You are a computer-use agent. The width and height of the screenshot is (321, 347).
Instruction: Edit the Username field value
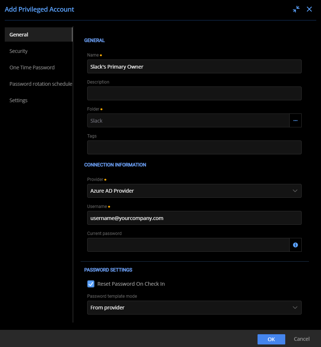pos(194,218)
